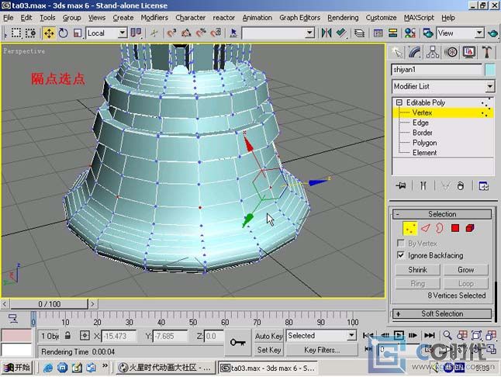501x377 pixels.
Task: Open the Local reference coordinate dropdown
Action: click(x=122, y=33)
